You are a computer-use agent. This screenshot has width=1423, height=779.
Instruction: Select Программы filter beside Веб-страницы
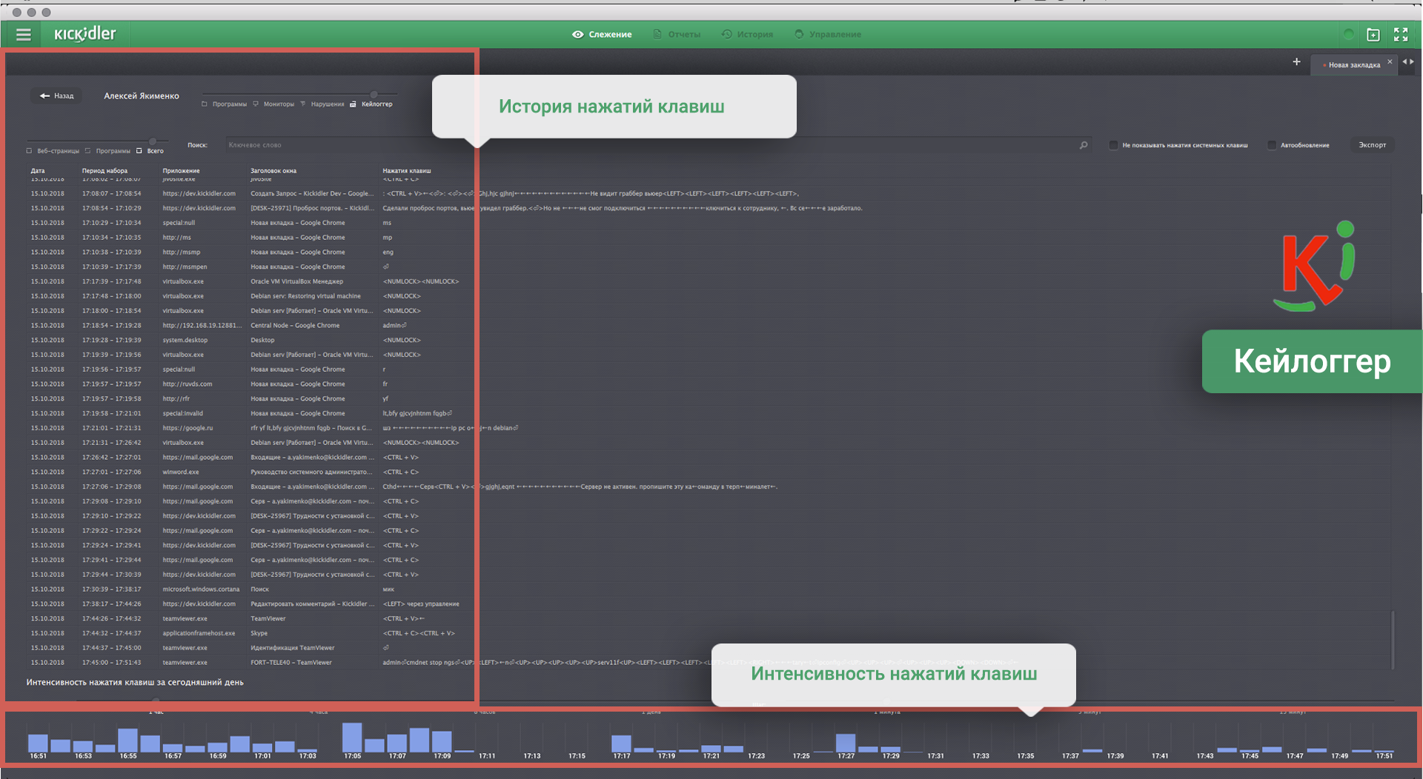[x=107, y=151]
